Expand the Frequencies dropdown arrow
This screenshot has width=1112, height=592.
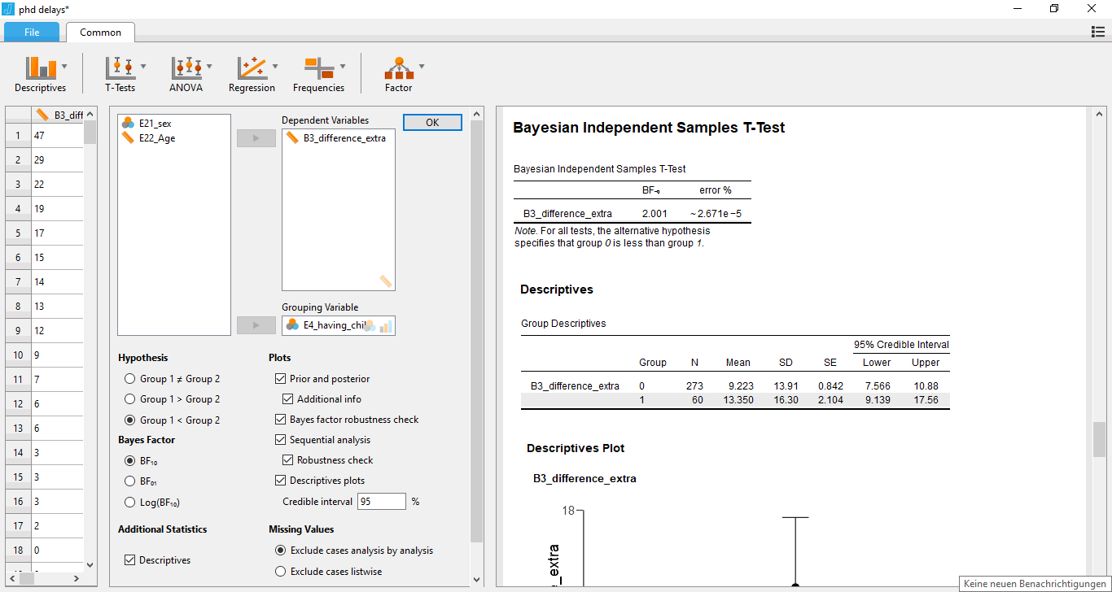[342, 67]
